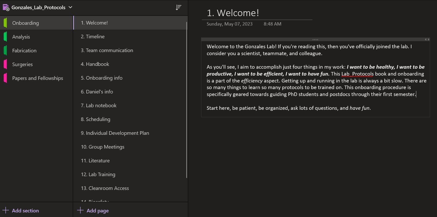Screen dimensions: 437x217
Task: Click the note container drag handle dots
Action: (x=315, y=40)
